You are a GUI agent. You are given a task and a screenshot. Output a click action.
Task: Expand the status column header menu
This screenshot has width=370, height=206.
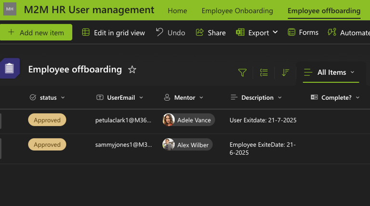coord(63,97)
